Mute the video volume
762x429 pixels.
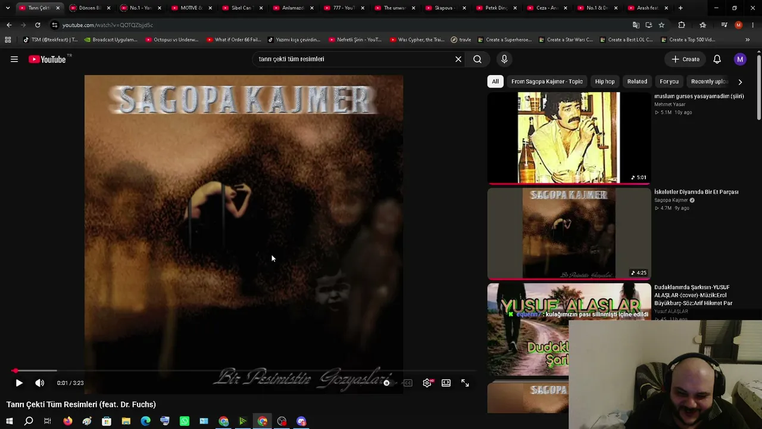coord(39,383)
